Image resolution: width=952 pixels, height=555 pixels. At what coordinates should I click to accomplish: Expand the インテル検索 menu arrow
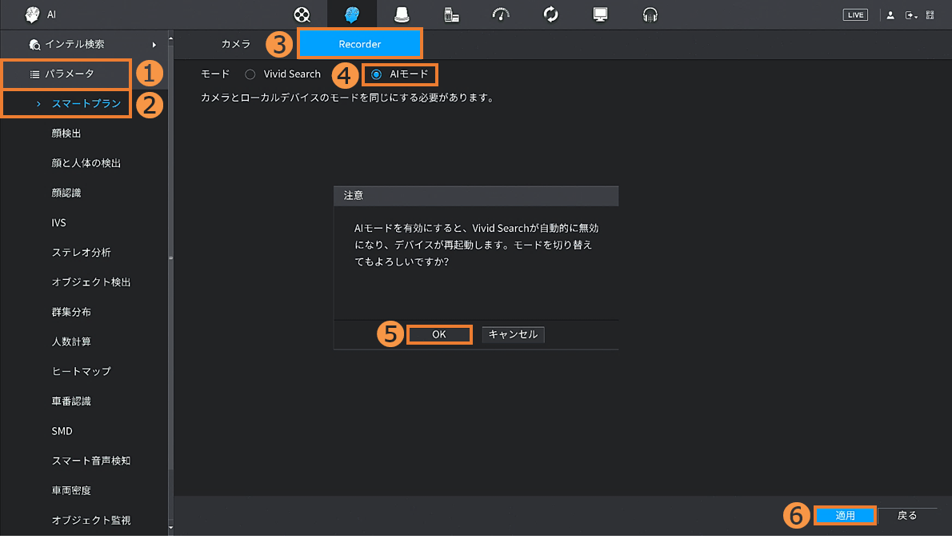tap(154, 45)
